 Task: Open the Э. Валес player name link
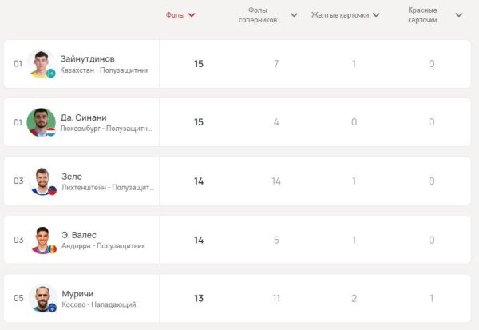(79, 235)
